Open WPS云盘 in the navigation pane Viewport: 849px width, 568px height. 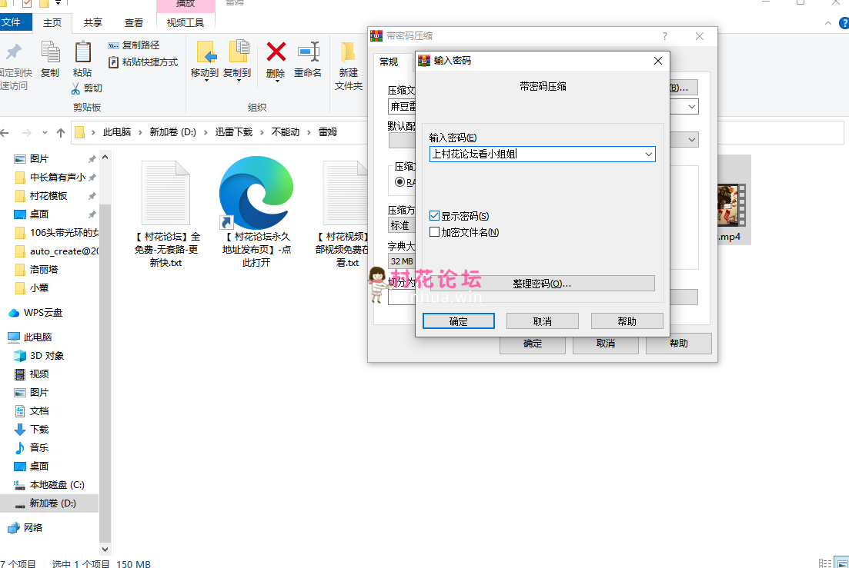tap(43, 312)
